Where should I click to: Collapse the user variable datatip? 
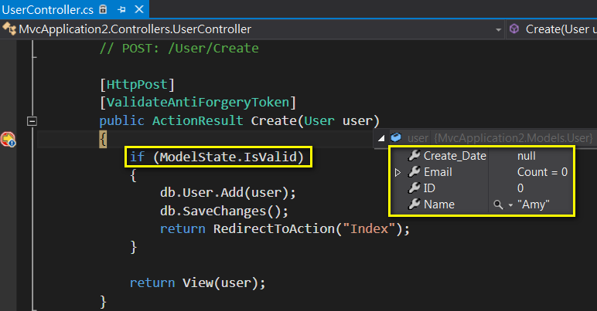click(x=382, y=138)
